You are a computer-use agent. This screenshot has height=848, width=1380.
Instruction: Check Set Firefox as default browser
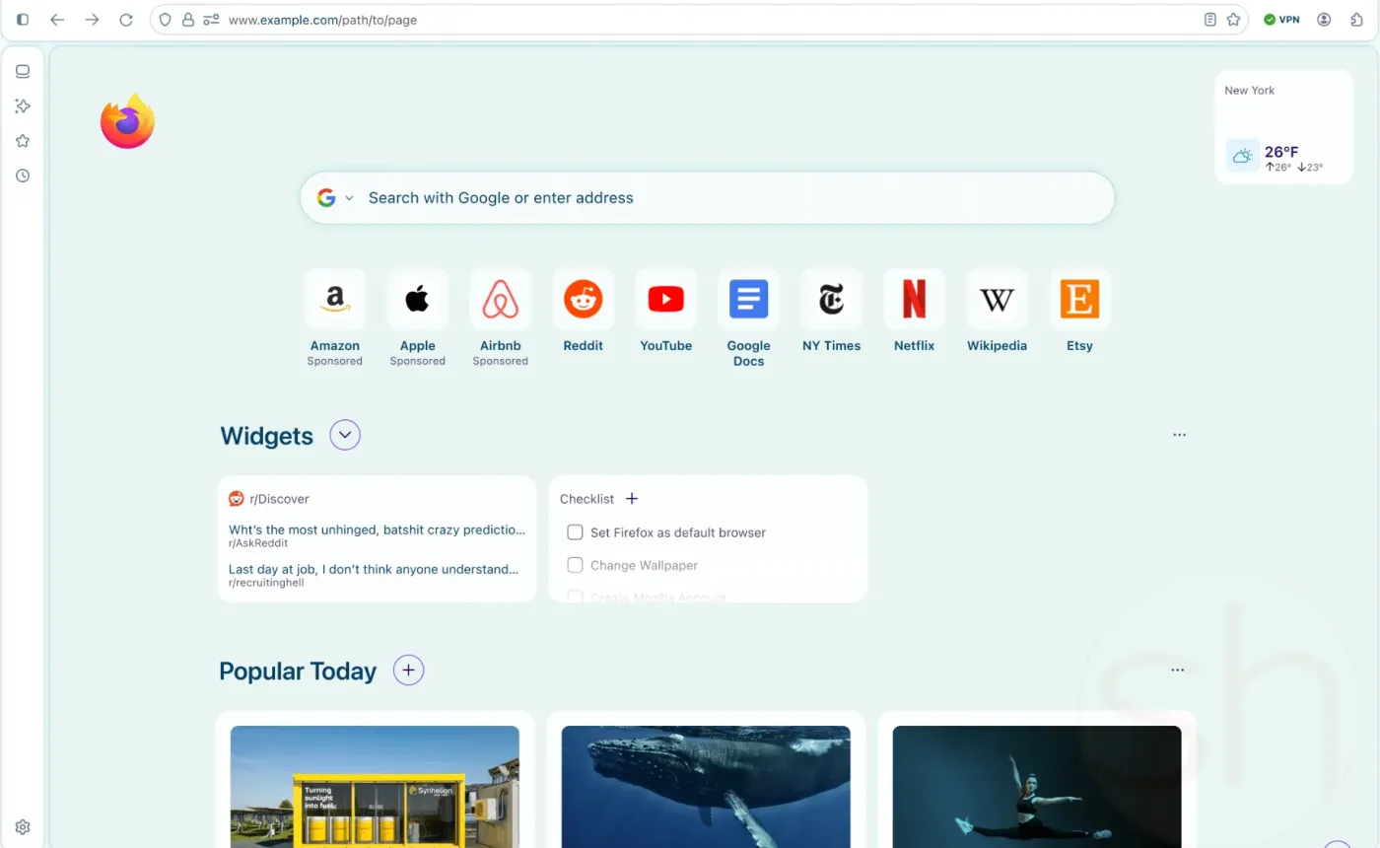(575, 532)
